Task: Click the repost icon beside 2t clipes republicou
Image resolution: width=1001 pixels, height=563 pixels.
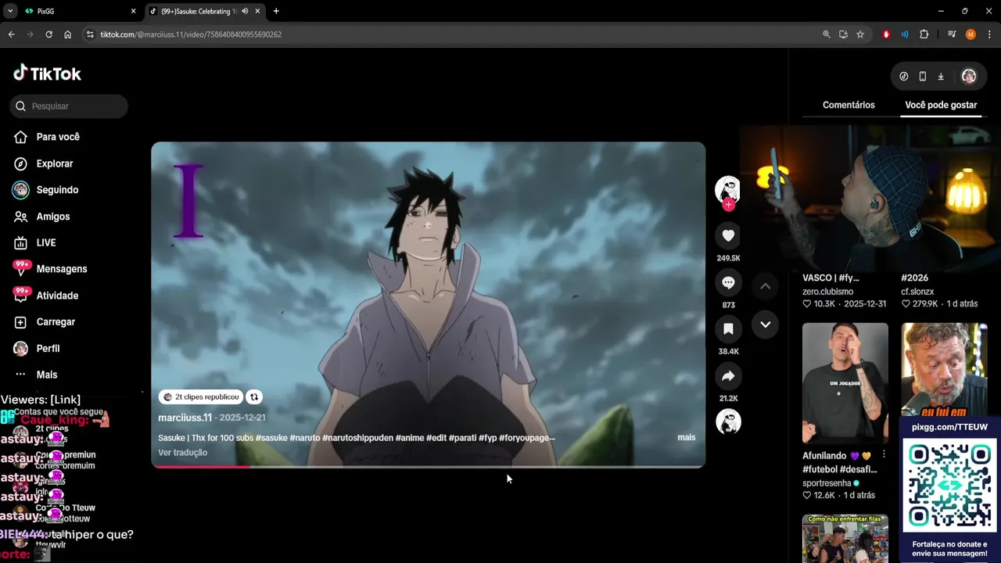Action: point(254,397)
